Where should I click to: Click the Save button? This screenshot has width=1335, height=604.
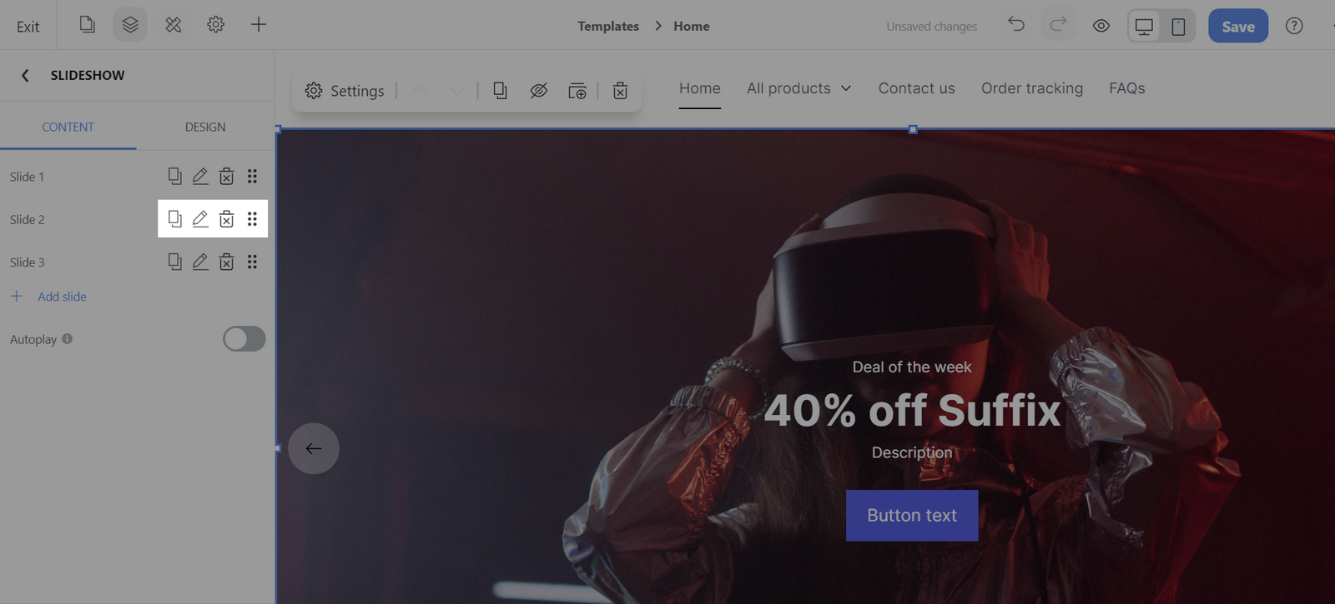[1238, 26]
